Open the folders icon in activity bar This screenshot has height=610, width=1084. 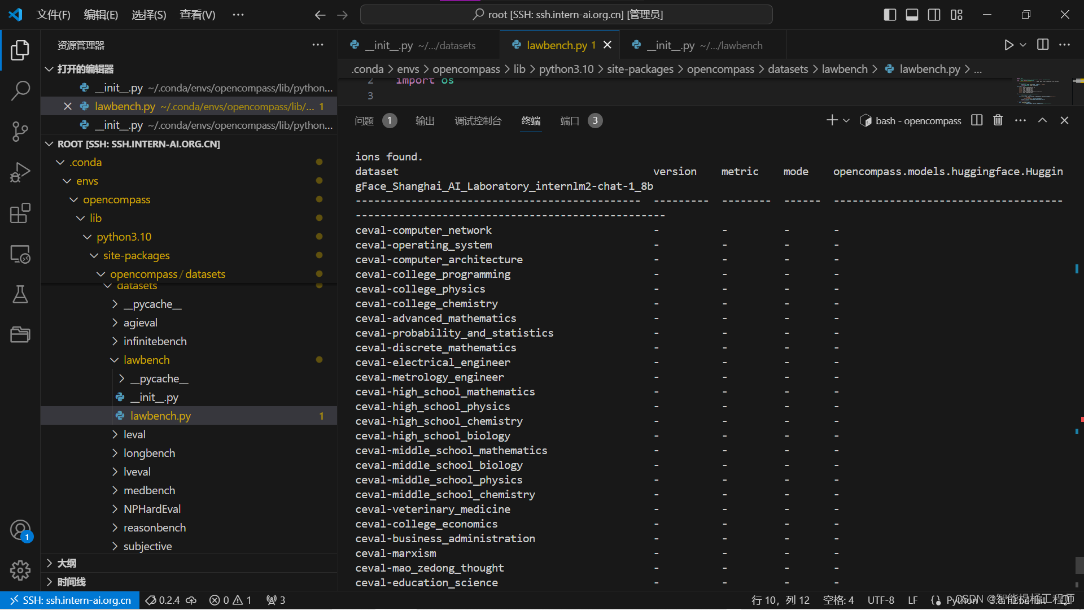coord(20,334)
